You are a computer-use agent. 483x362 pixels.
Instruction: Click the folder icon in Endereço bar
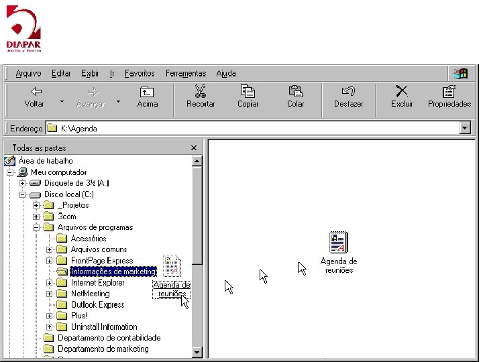point(52,128)
